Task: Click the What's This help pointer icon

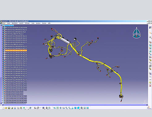Action: point(30,108)
